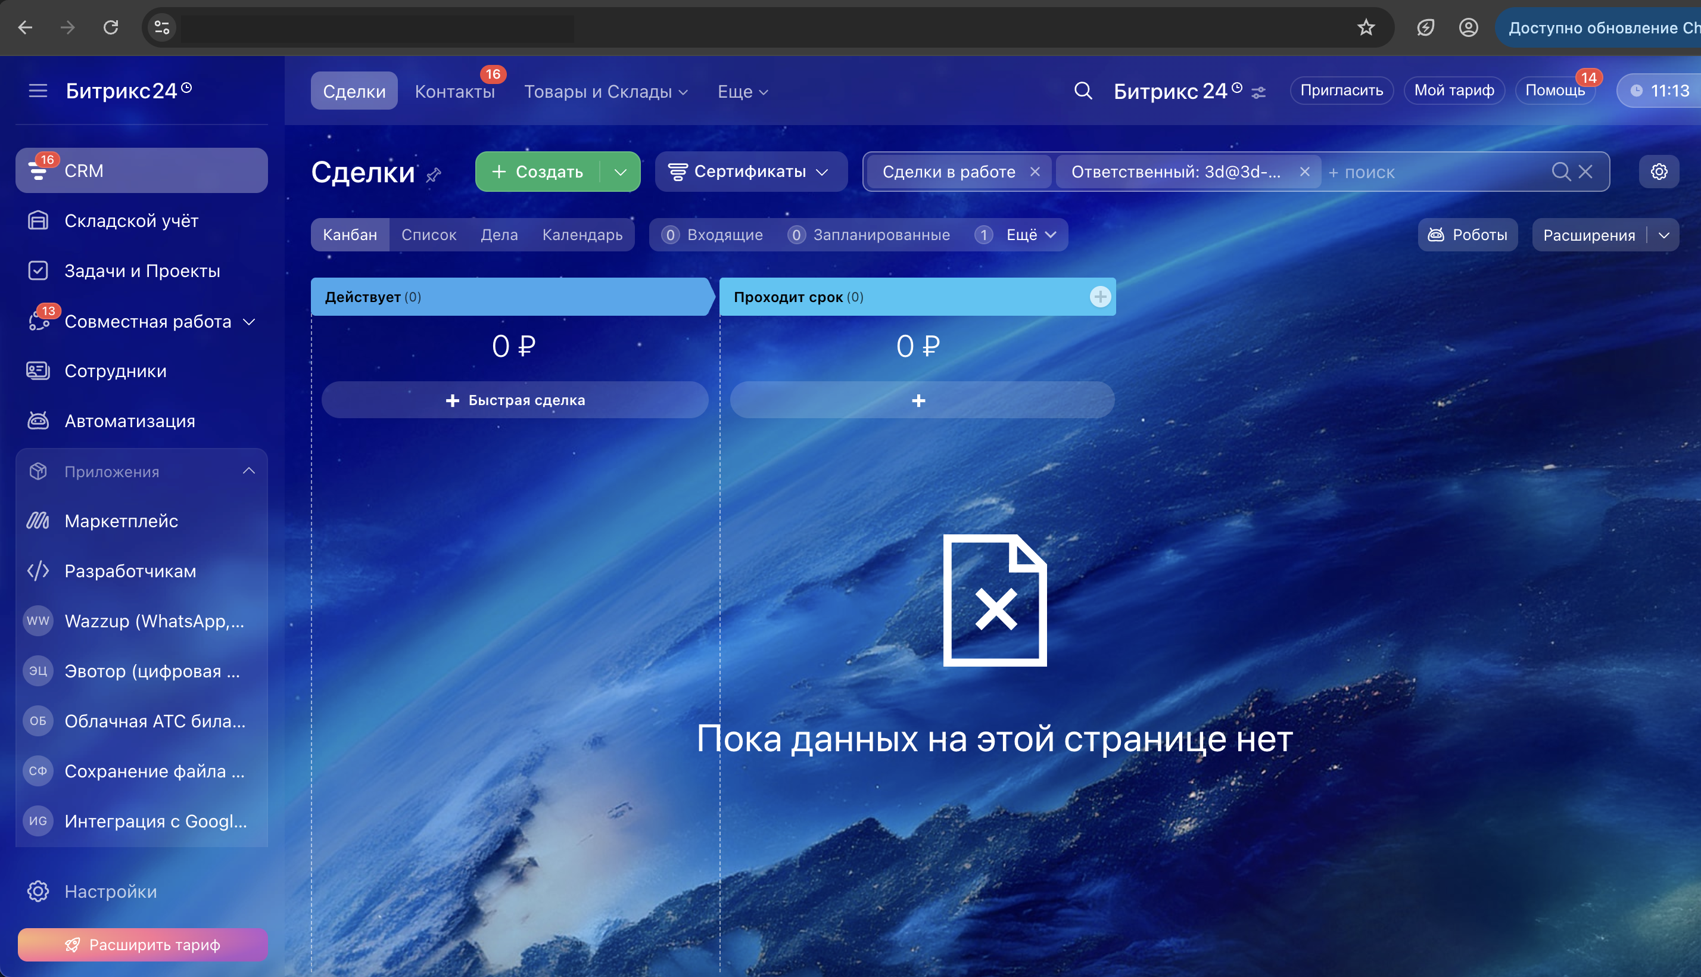Click the Пригласить button
The width and height of the screenshot is (1701, 977).
tap(1341, 91)
